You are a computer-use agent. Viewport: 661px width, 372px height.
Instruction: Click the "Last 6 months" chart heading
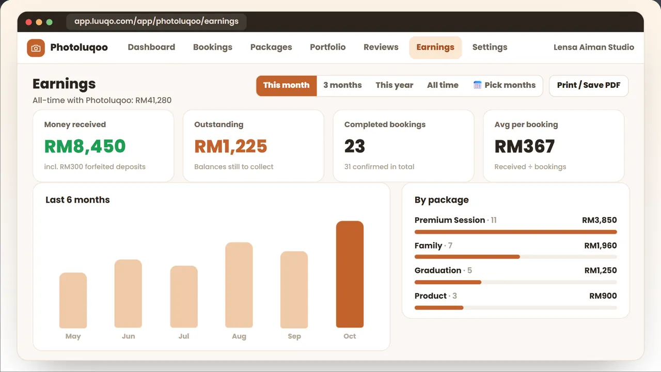tap(77, 200)
